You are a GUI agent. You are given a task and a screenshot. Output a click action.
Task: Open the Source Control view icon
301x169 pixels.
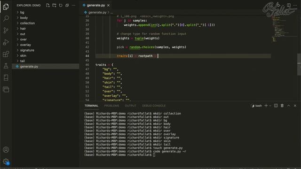pyautogui.click(x=6, y=30)
